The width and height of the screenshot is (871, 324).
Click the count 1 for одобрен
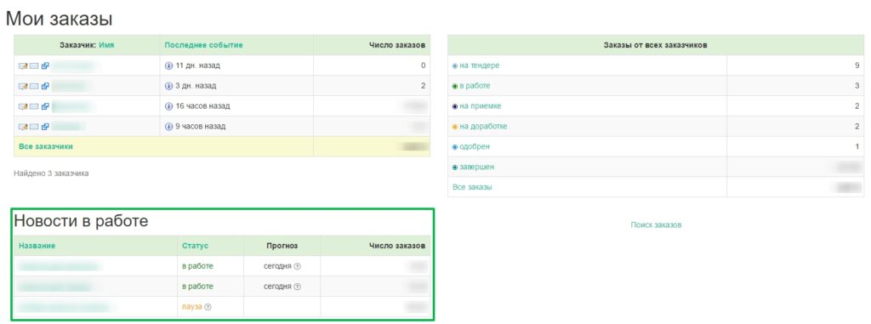click(857, 147)
